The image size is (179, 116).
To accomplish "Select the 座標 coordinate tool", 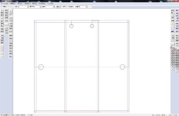I will coord(6,18).
